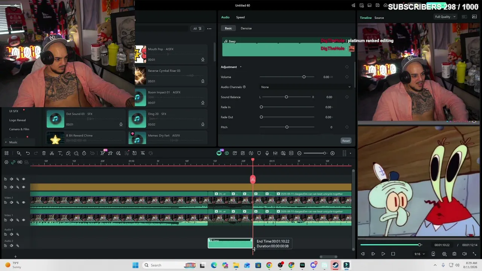The image size is (482, 271).
Task: Add a text title with the T tool
Action: point(60,153)
